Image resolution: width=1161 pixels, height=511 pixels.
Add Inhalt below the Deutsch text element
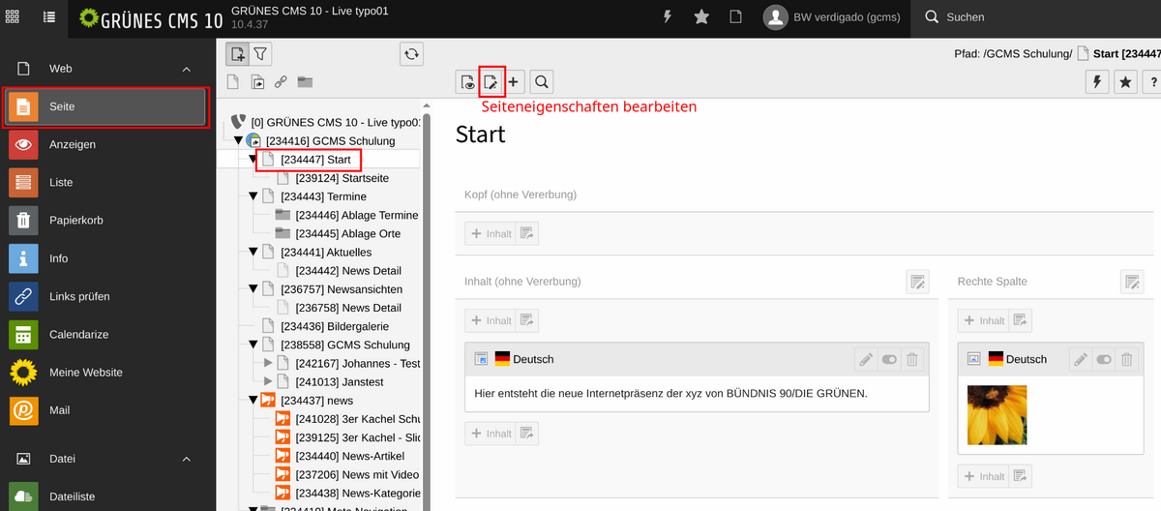click(490, 434)
